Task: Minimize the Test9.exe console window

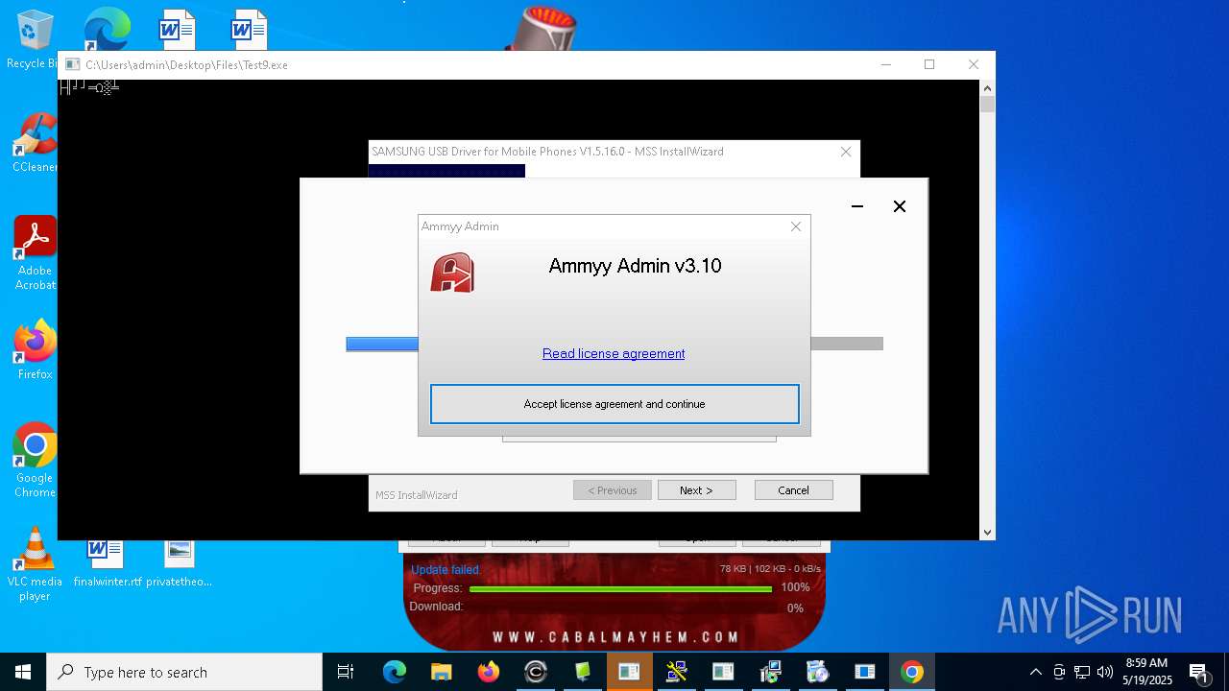Action: pyautogui.click(x=886, y=64)
